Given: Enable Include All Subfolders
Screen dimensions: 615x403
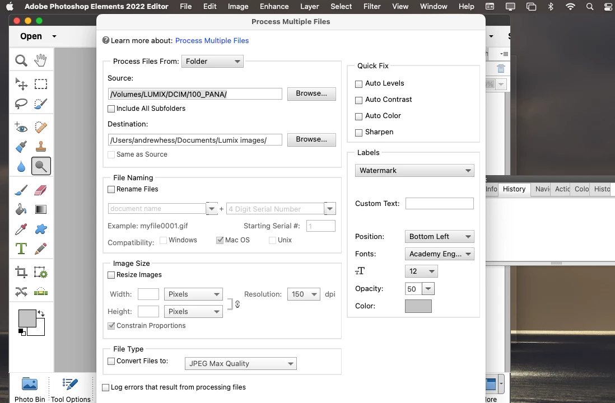Looking at the screenshot, I should pos(111,109).
